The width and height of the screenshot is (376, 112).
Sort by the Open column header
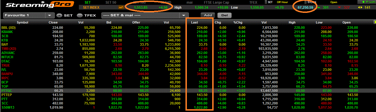click(x=346, y=22)
